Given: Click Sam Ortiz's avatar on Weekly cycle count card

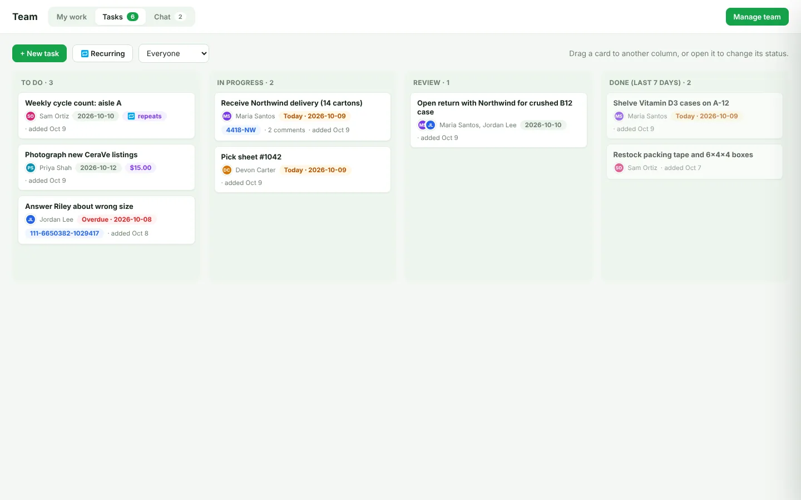Looking at the screenshot, I should [x=31, y=116].
